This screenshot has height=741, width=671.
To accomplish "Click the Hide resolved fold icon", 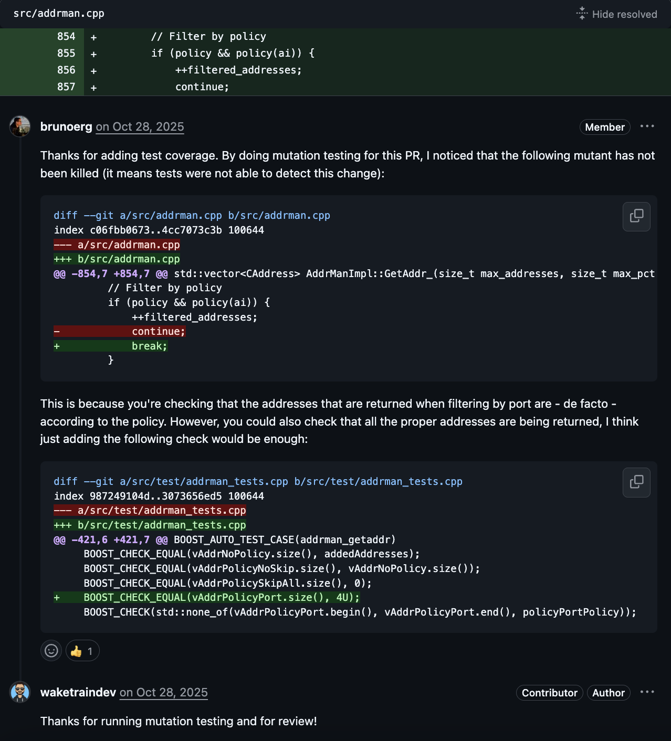I will [581, 14].
